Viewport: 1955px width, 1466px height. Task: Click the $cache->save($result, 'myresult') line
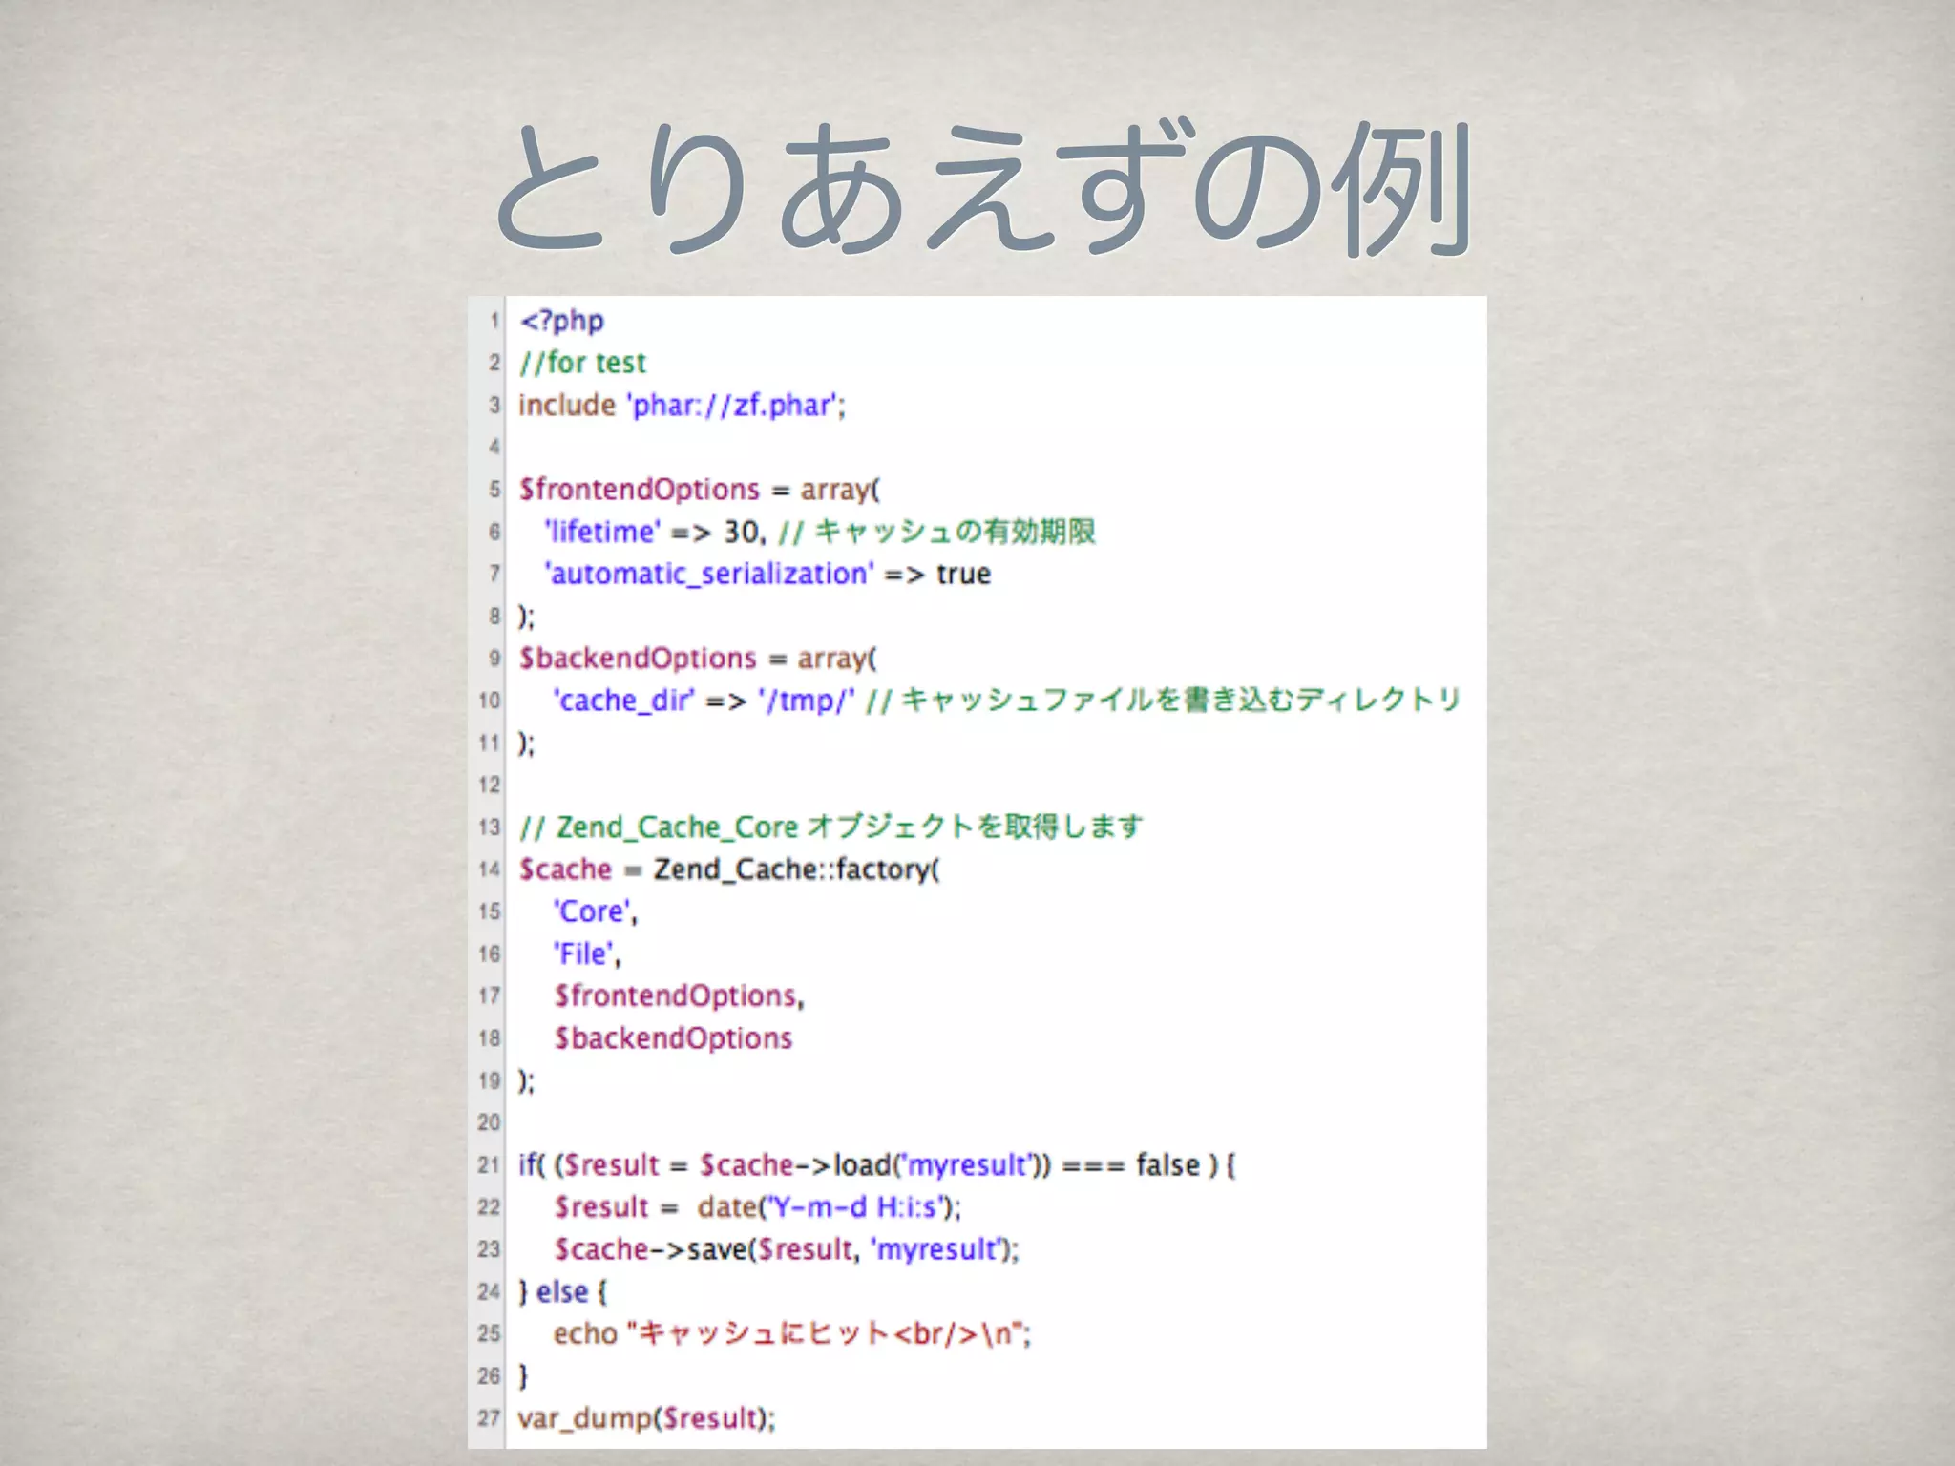coord(787,1249)
